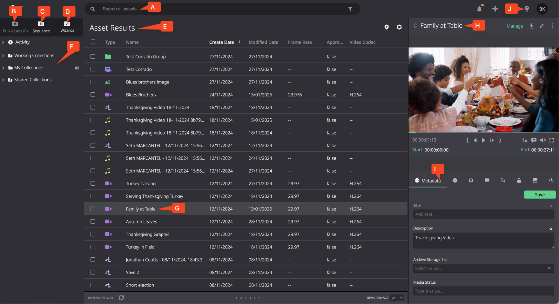The width and height of the screenshot is (559, 304).
Task: Expand Working Collections in sidebar
Action: tap(3, 56)
